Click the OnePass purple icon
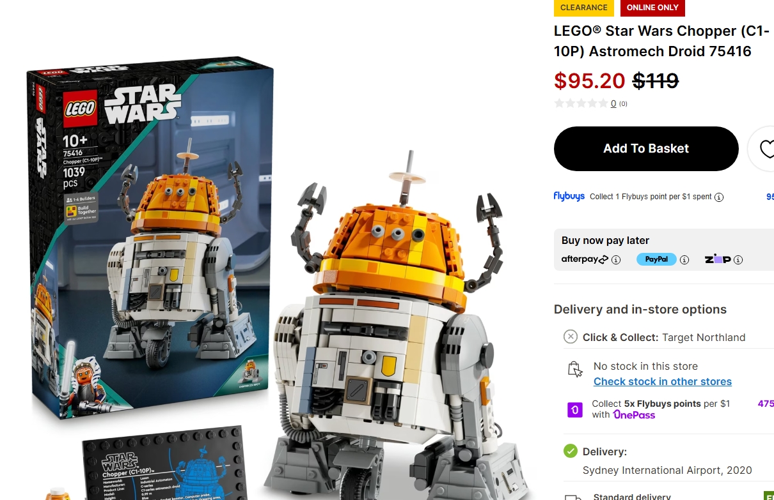Image resolution: width=774 pixels, height=500 pixels. click(575, 409)
